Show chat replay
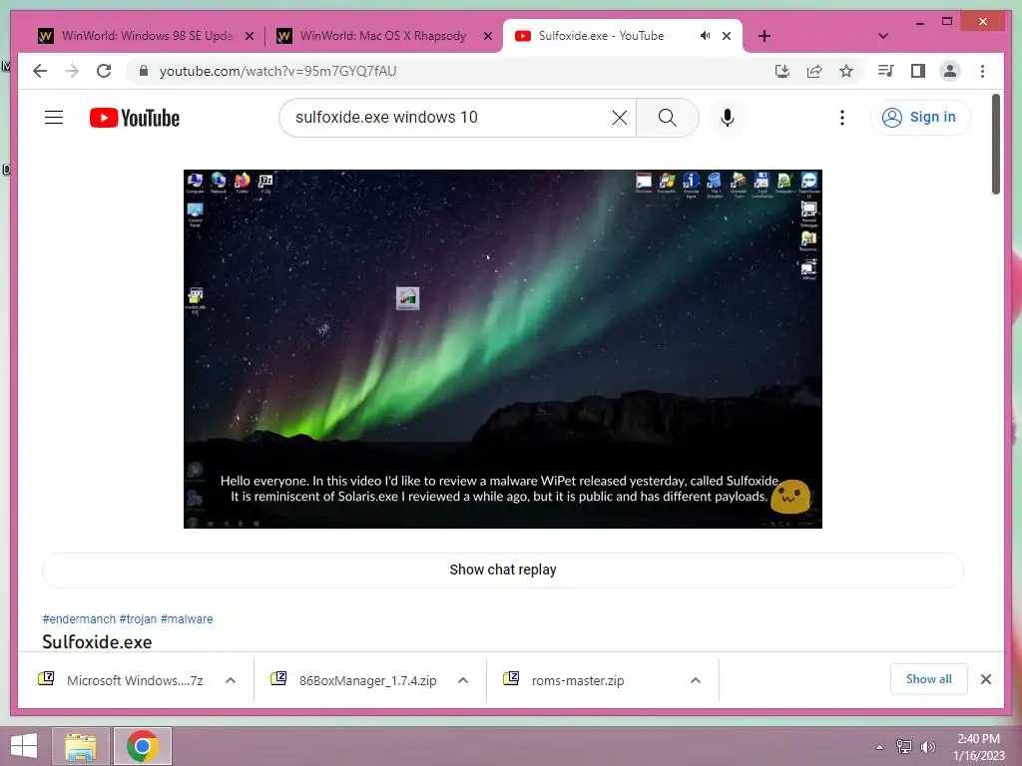Screen dimensions: 1022x766 pos(503,570)
